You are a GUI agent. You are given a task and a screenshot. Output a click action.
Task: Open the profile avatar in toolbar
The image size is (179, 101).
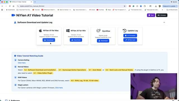(160, 6)
